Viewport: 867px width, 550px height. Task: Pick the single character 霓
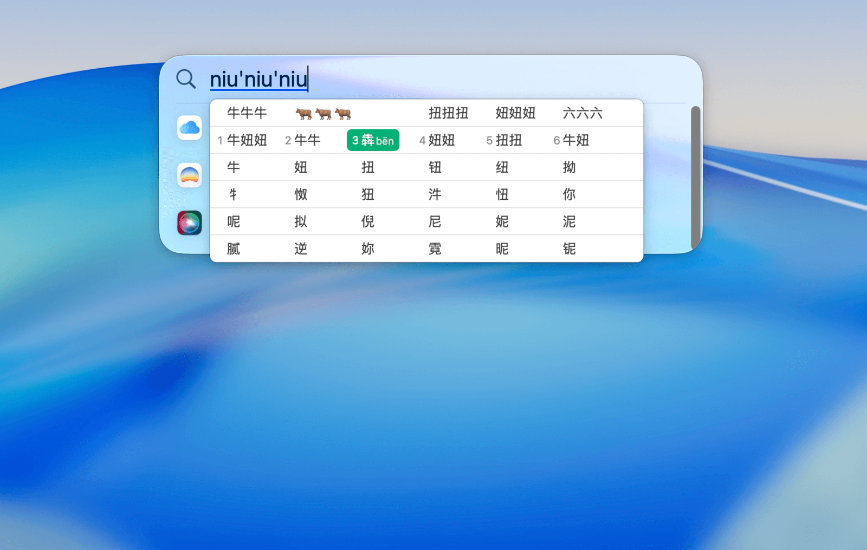(x=435, y=248)
